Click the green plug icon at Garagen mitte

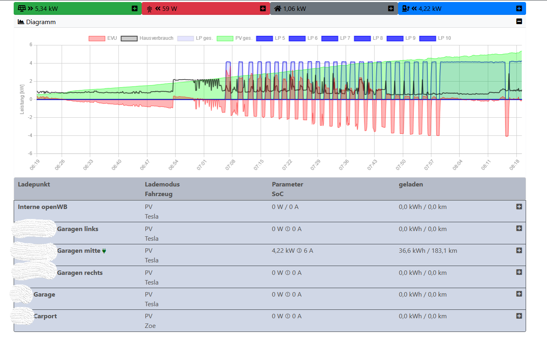[x=104, y=251]
